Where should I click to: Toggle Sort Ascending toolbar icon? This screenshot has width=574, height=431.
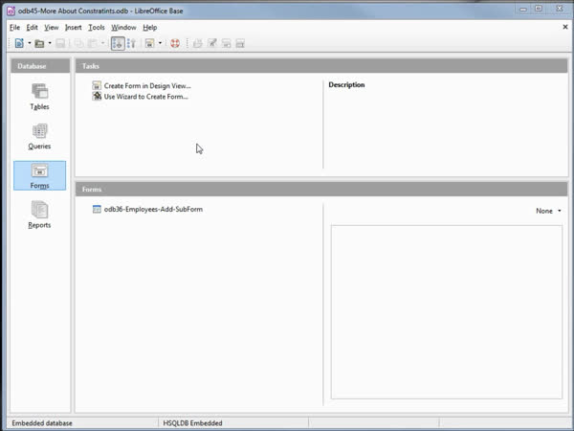(x=118, y=43)
